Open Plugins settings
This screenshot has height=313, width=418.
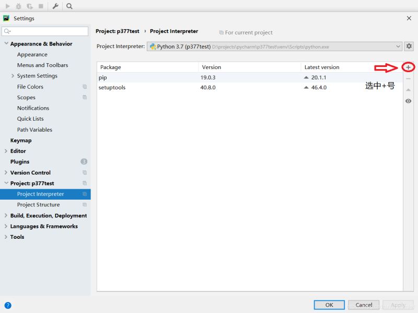coord(20,161)
